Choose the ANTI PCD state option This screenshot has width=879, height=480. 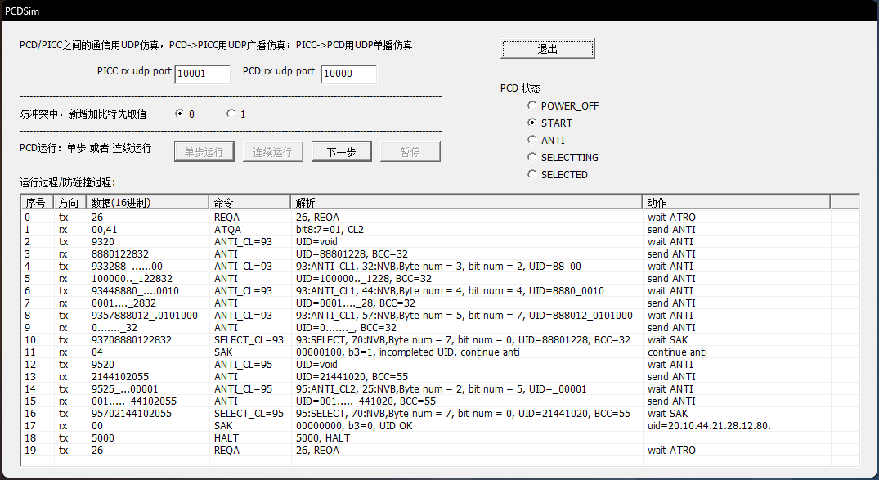(x=532, y=140)
